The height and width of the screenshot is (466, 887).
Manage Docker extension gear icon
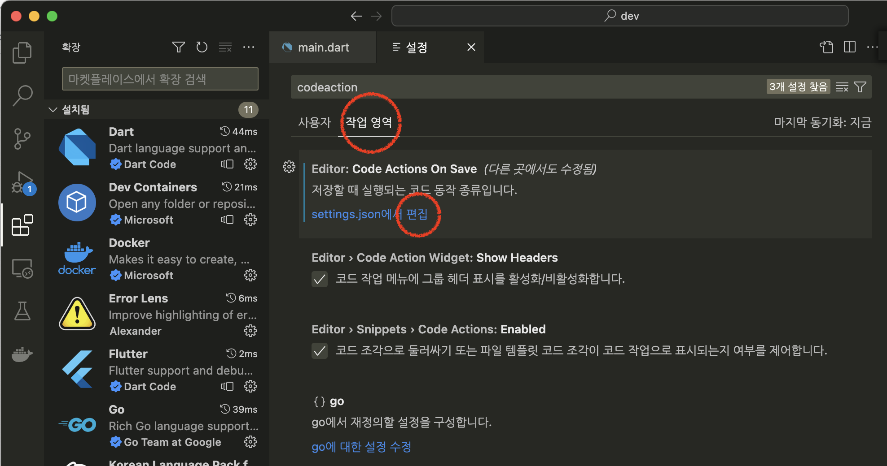click(x=250, y=275)
